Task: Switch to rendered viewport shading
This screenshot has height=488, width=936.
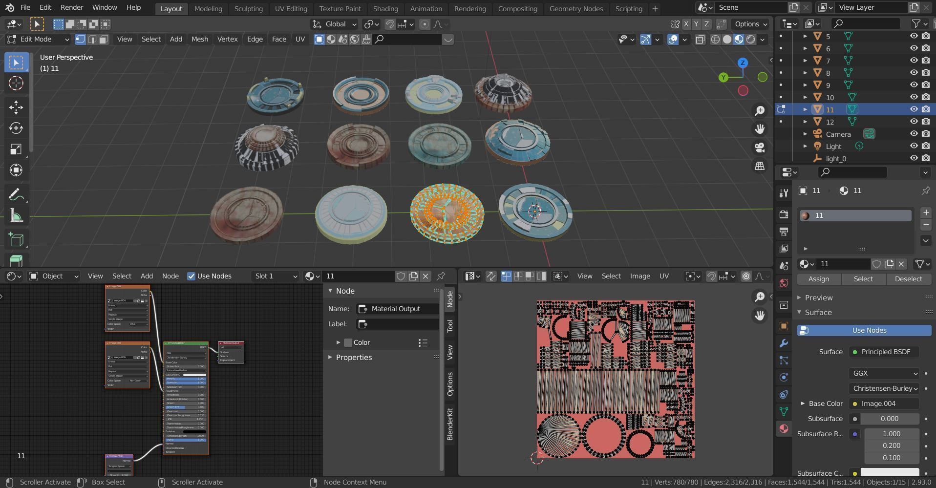Action: [751, 40]
